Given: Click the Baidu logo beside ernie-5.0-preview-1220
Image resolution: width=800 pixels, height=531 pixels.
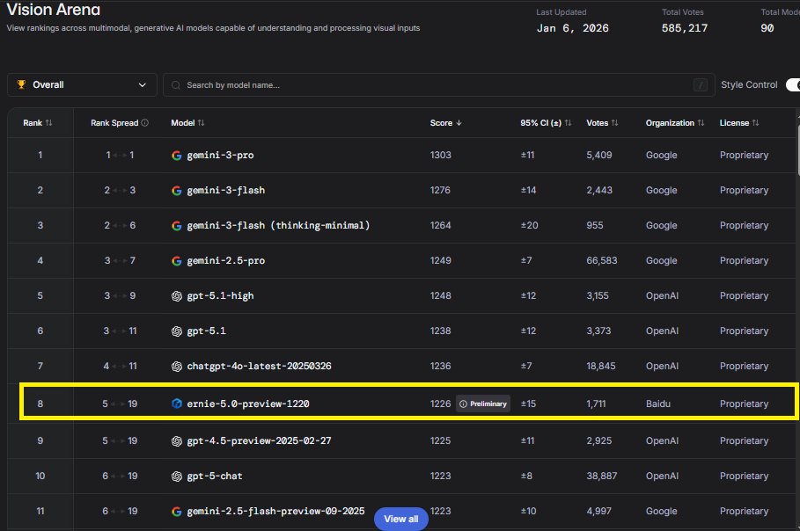Looking at the screenshot, I should pyautogui.click(x=176, y=403).
